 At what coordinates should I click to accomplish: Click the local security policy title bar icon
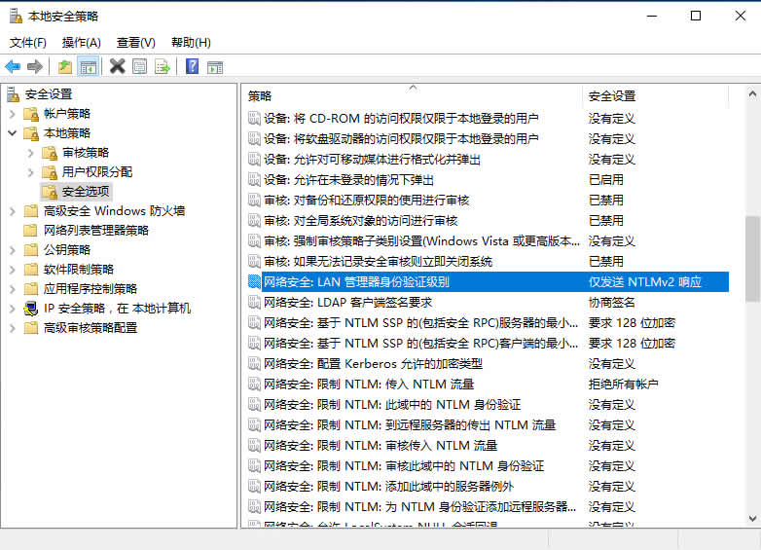(x=16, y=16)
